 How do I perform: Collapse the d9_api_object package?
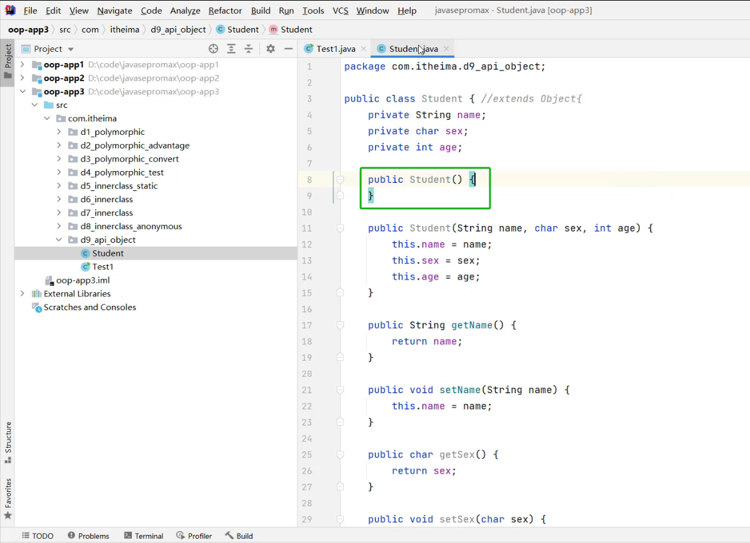click(59, 240)
